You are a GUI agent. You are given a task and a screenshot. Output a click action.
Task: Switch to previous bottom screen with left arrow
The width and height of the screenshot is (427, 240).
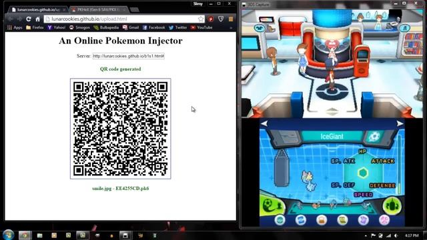264,124
